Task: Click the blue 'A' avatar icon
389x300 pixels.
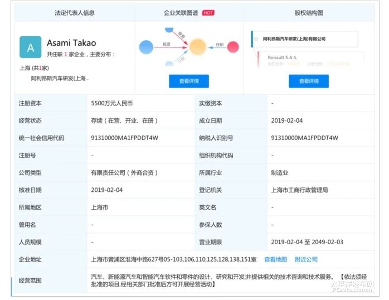Action: click(30, 47)
